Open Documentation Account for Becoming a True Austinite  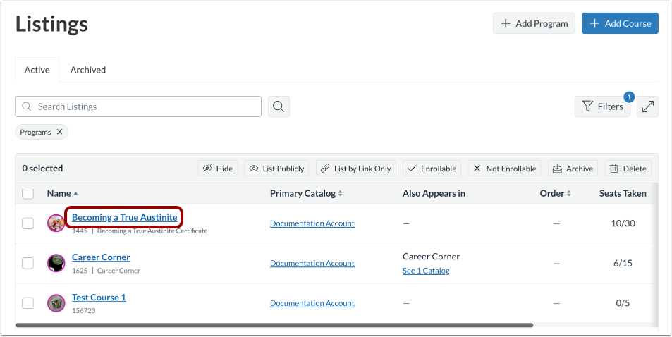click(312, 223)
